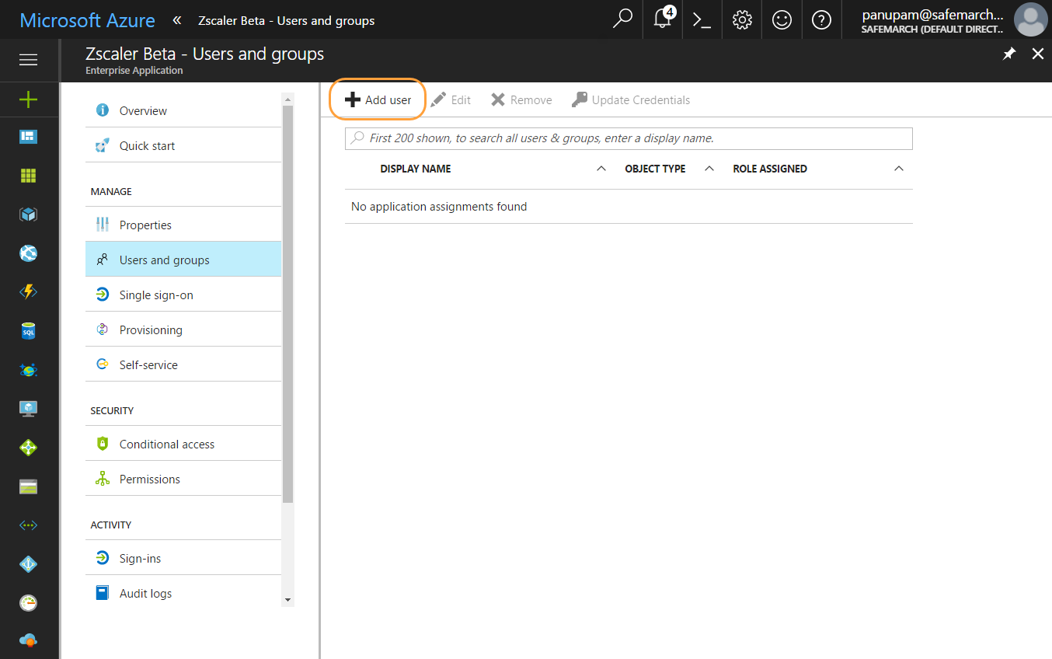1052x659 pixels.
Task: Open the portal search magnifier
Action: pos(622,19)
